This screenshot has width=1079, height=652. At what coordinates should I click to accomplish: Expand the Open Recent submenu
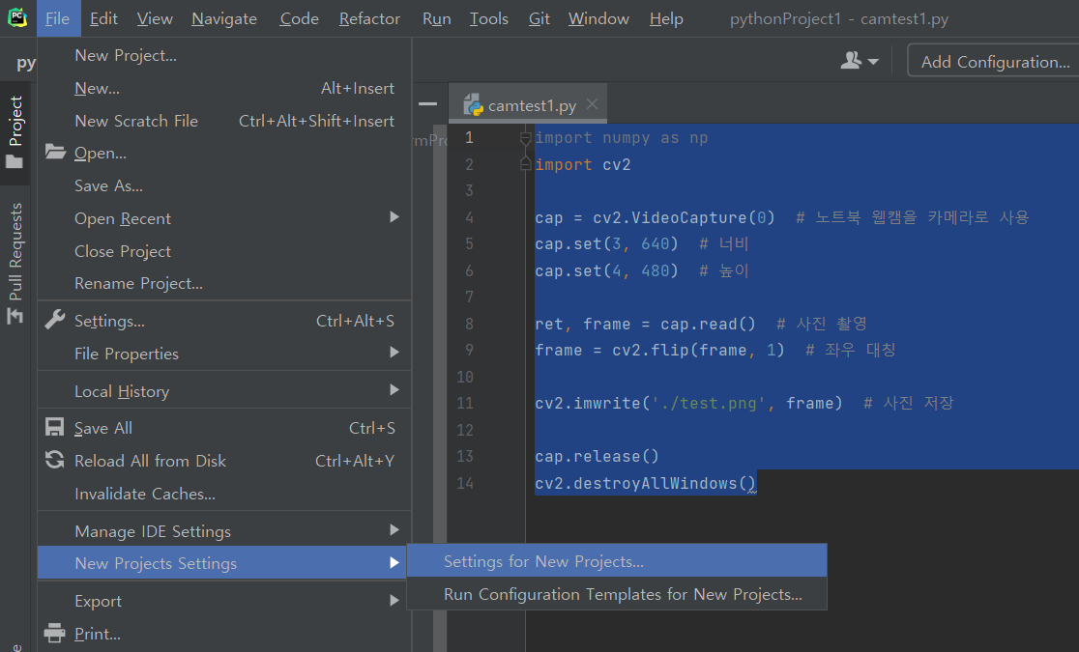point(394,217)
